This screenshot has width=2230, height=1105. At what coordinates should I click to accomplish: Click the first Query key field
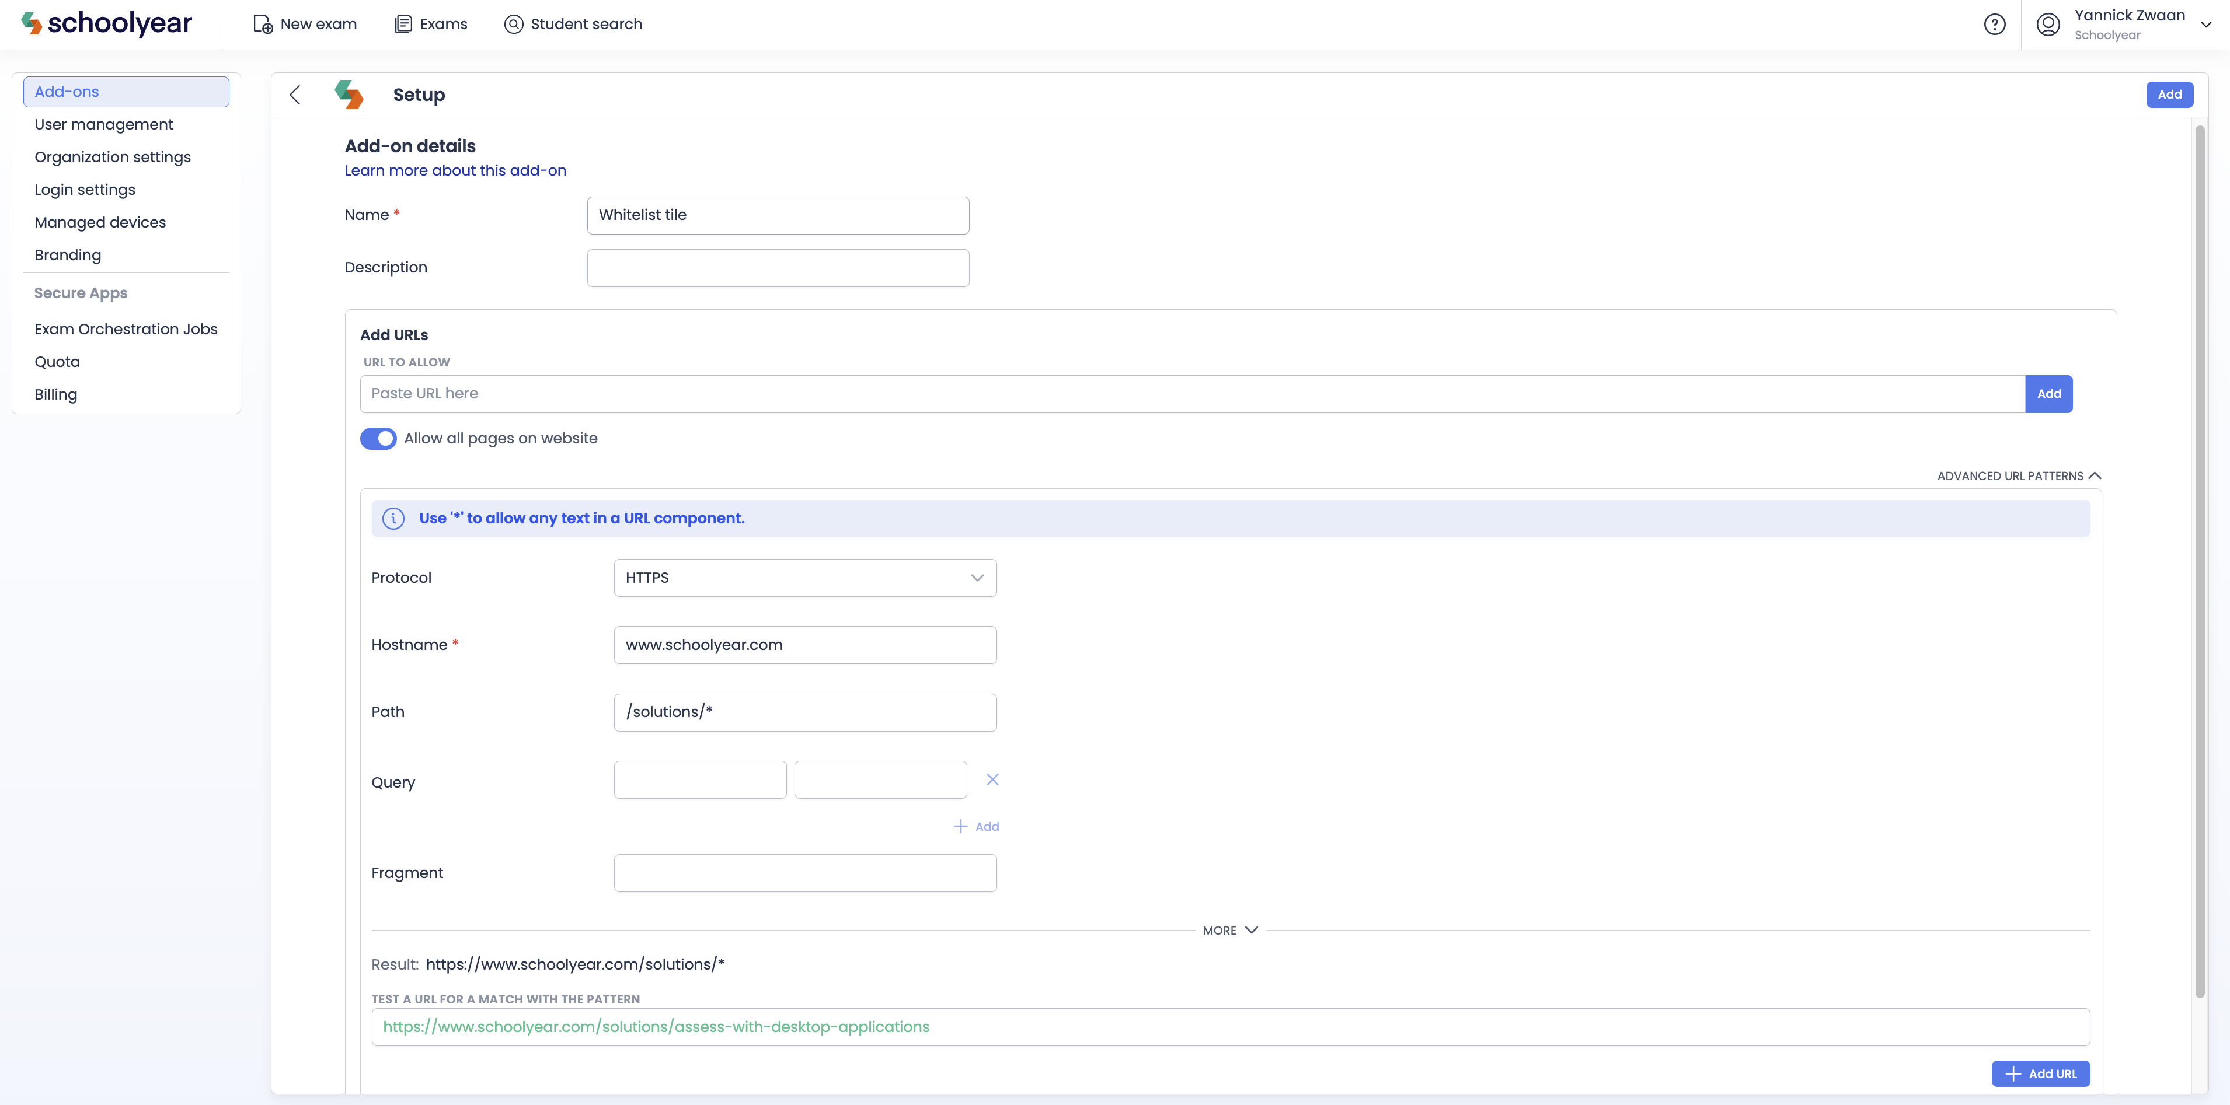click(x=699, y=779)
